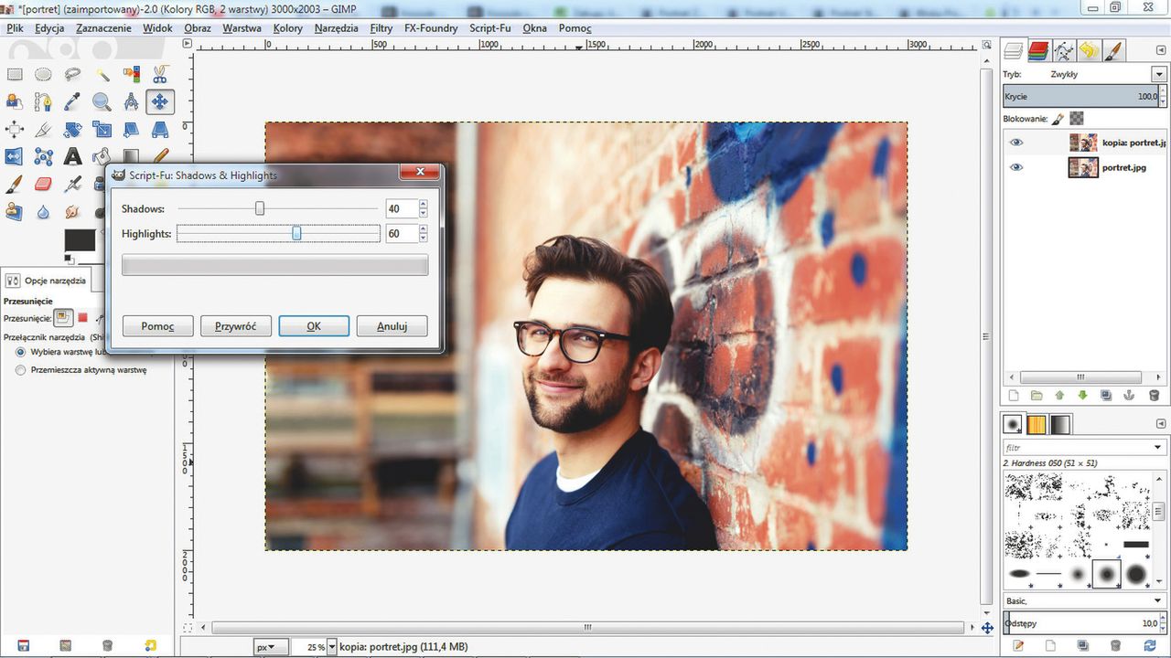Select the Fuzzy Select magic wand tool

pyautogui.click(x=102, y=75)
